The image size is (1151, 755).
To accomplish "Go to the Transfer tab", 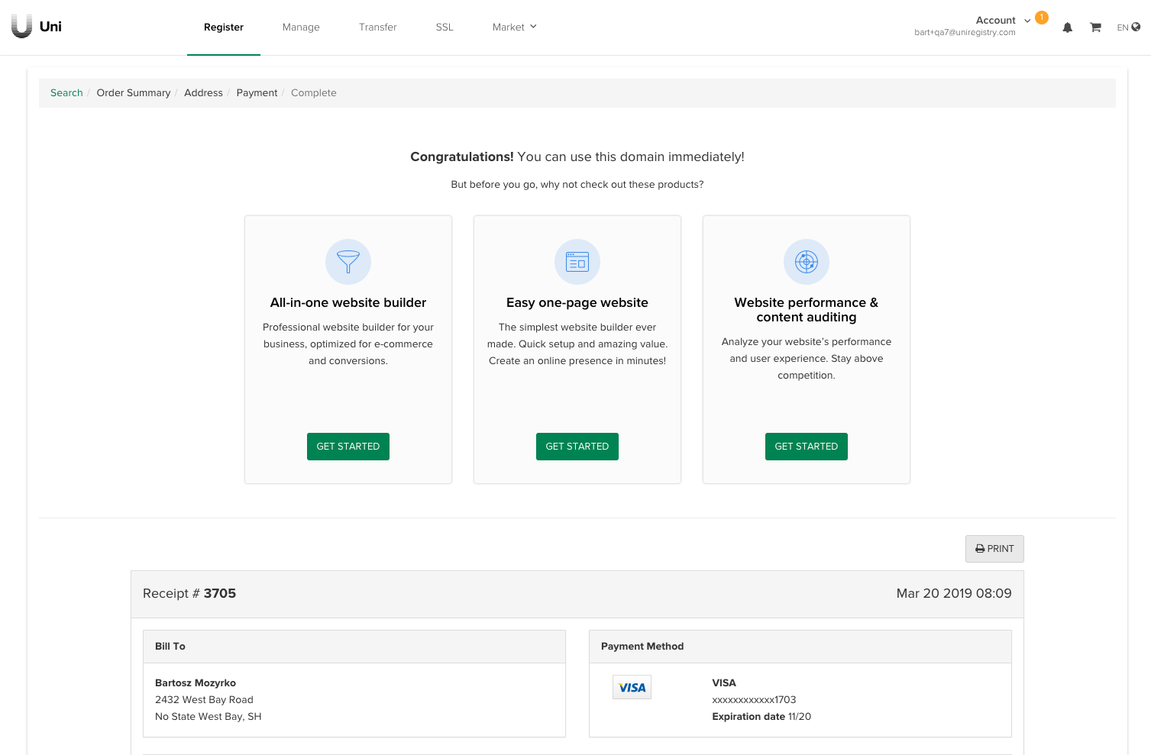I will coord(378,27).
